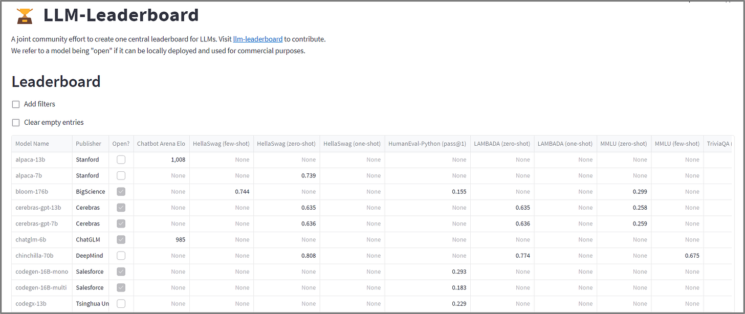
Task: Toggle Open? checkbox for codegx-13b
Action: (x=121, y=304)
